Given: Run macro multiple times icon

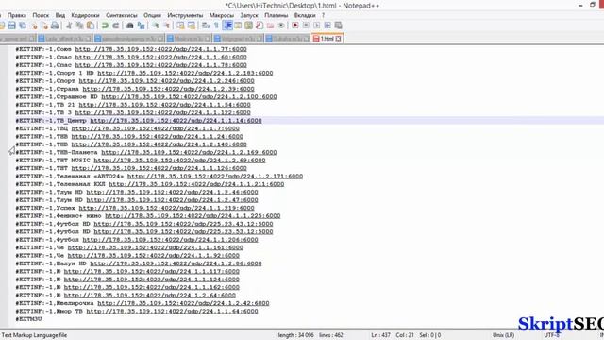Looking at the screenshot, I should coord(327,25).
